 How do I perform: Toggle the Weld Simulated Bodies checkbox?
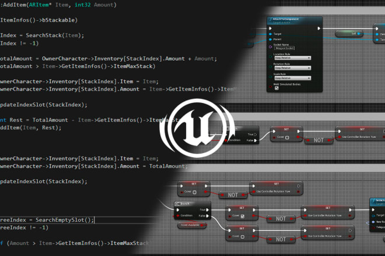pyautogui.click(x=276, y=88)
